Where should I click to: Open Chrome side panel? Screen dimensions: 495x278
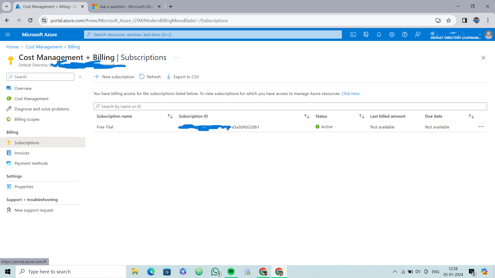click(465, 20)
